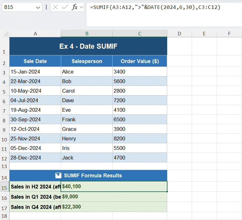242x220 pixels.
Task: Click the three-dot handle beside Name Box
Action: [46, 7]
